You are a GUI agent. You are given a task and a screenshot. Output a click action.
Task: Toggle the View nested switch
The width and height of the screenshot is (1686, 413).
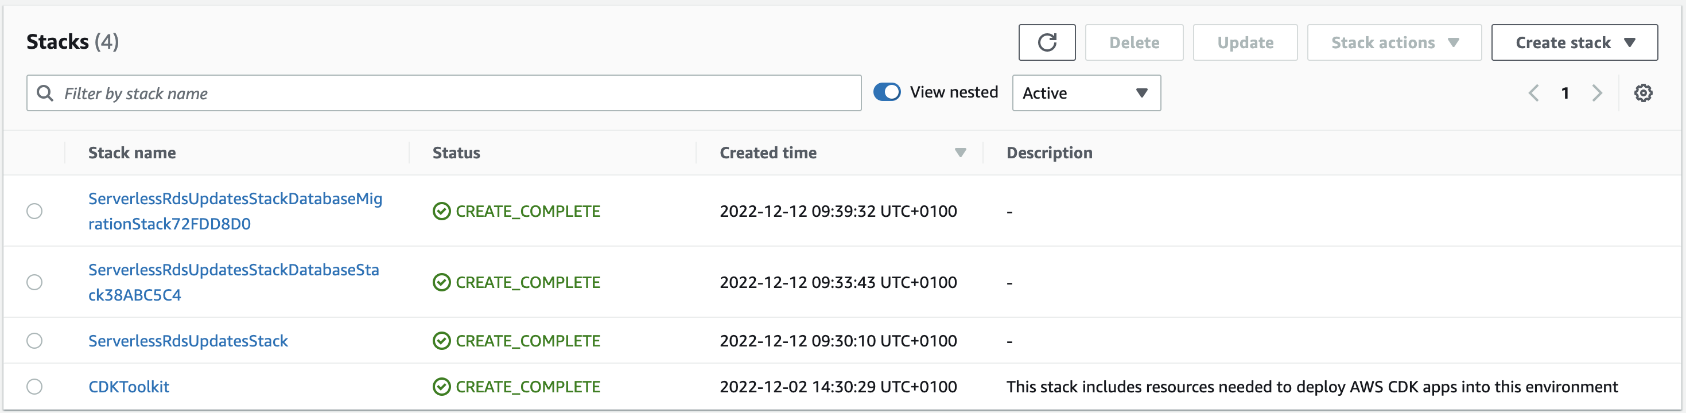[x=887, y=92]
